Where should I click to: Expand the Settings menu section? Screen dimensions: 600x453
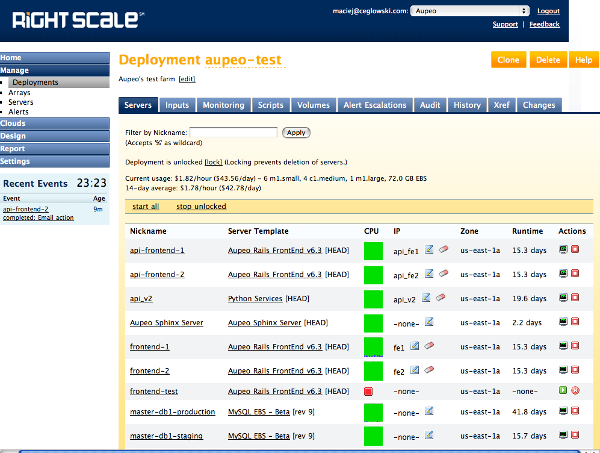[55, 161]
